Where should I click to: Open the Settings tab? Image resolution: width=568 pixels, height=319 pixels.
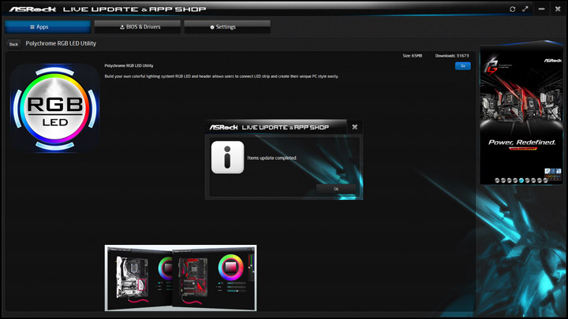click(227, 27)
